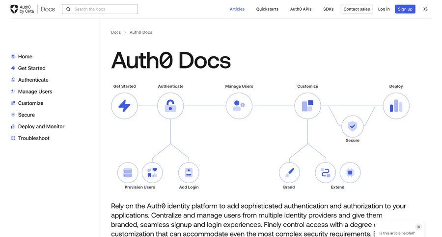Screen dimensions: 442x237
Task: Close the article helpful feedback popup
Action: click(x=418, y=227)
